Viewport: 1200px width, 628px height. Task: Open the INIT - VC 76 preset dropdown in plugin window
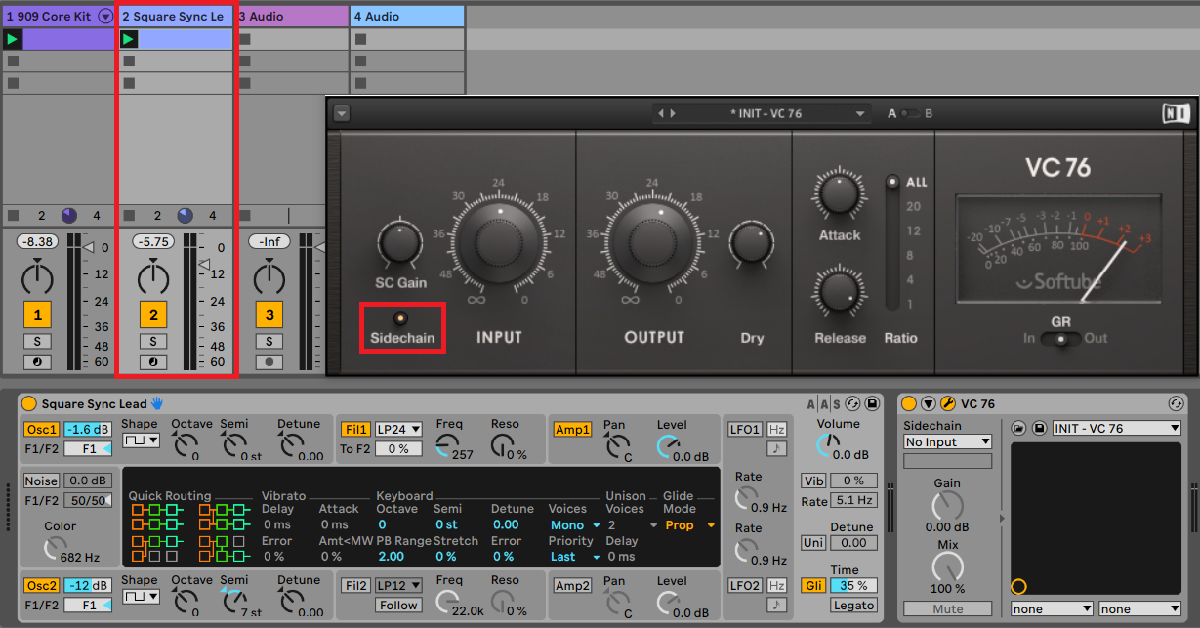coord(860,114)
